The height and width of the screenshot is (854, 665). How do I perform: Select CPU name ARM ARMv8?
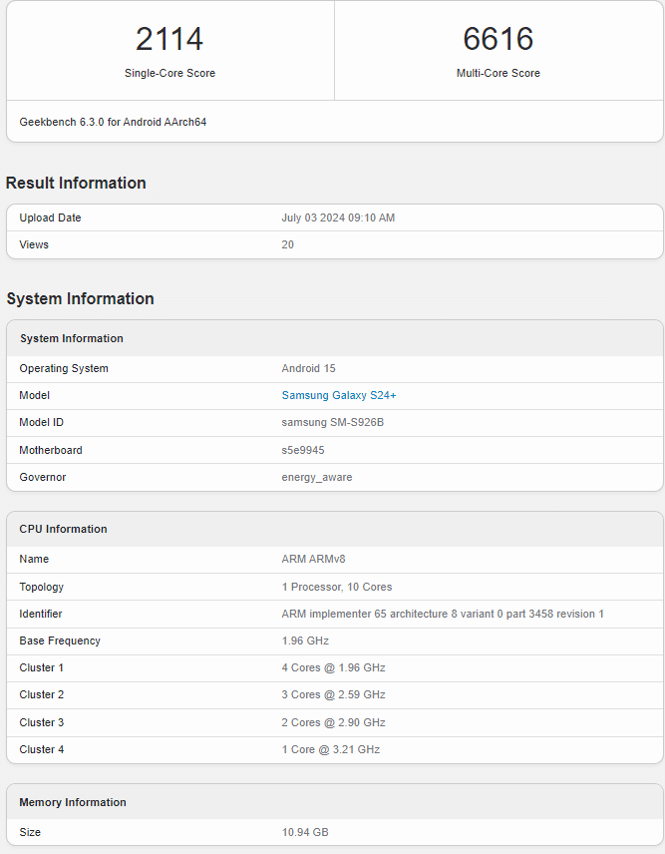[313, 559]
